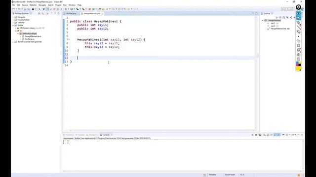The width and height of the screenshot is (316, 177).
Task: Pick the yellow color swatch in the annotation toolbar
Action: 298,69
